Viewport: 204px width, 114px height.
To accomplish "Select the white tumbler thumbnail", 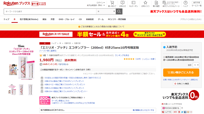I will [30, 90].
